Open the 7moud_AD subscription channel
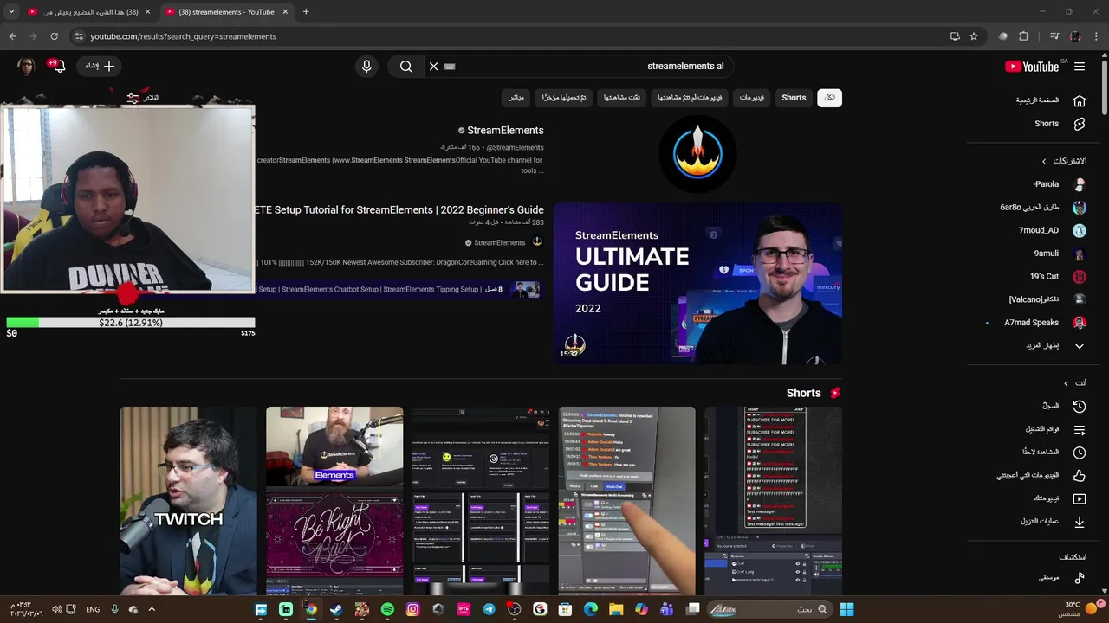 pos(1040,230)
